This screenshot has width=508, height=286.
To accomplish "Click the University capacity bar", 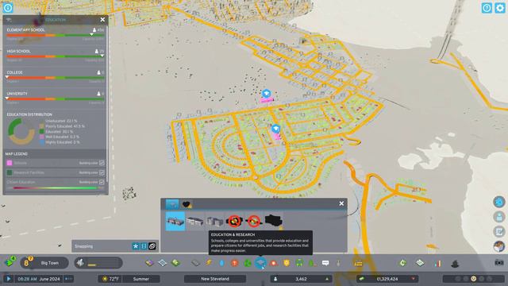I will click(56, 99).
